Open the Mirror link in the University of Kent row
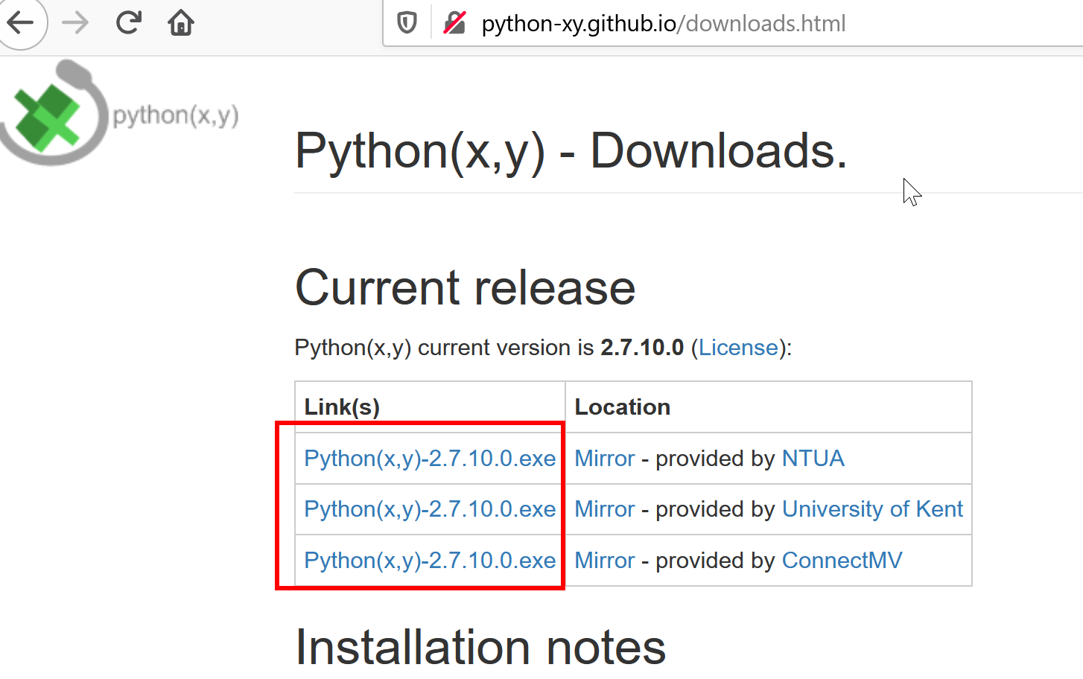The width and height of the screenshot is (1083, 679). [604, 509]
